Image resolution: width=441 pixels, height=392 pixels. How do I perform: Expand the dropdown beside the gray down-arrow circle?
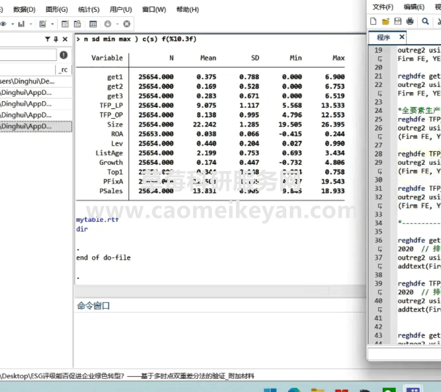click(x=117, y=24)
